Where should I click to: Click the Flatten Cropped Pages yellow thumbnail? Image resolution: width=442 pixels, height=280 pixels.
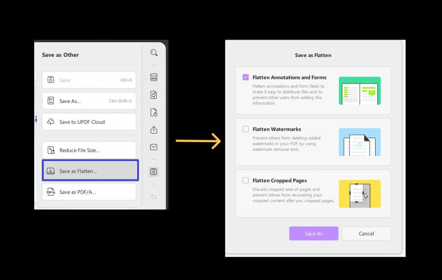tap(360, 193)
